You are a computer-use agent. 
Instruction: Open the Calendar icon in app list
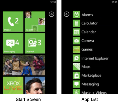click(76, 32)
